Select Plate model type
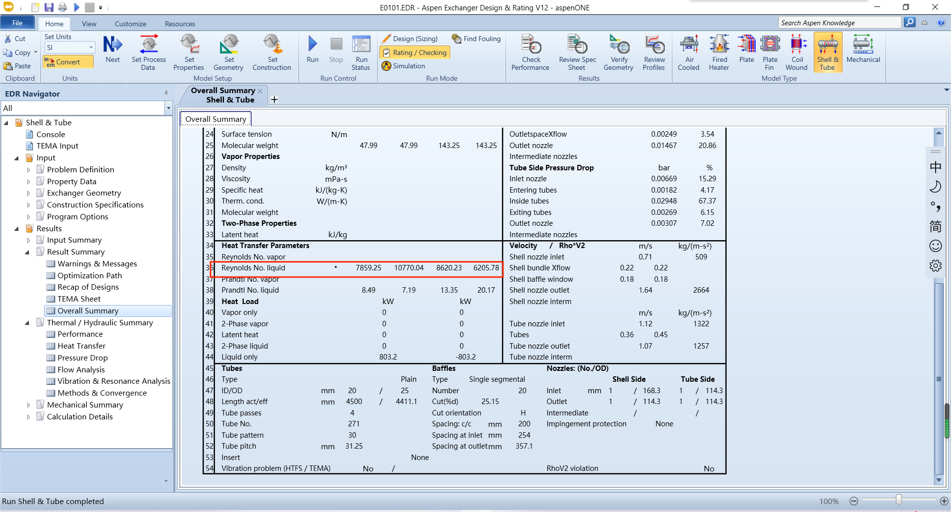The height and width of the screenshot is (512, 951). pos(746,50)
